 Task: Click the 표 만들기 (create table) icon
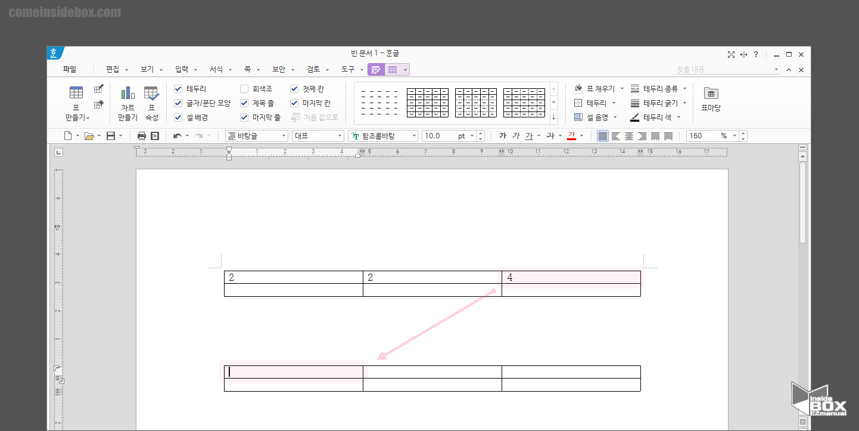[x=76, y=93]
